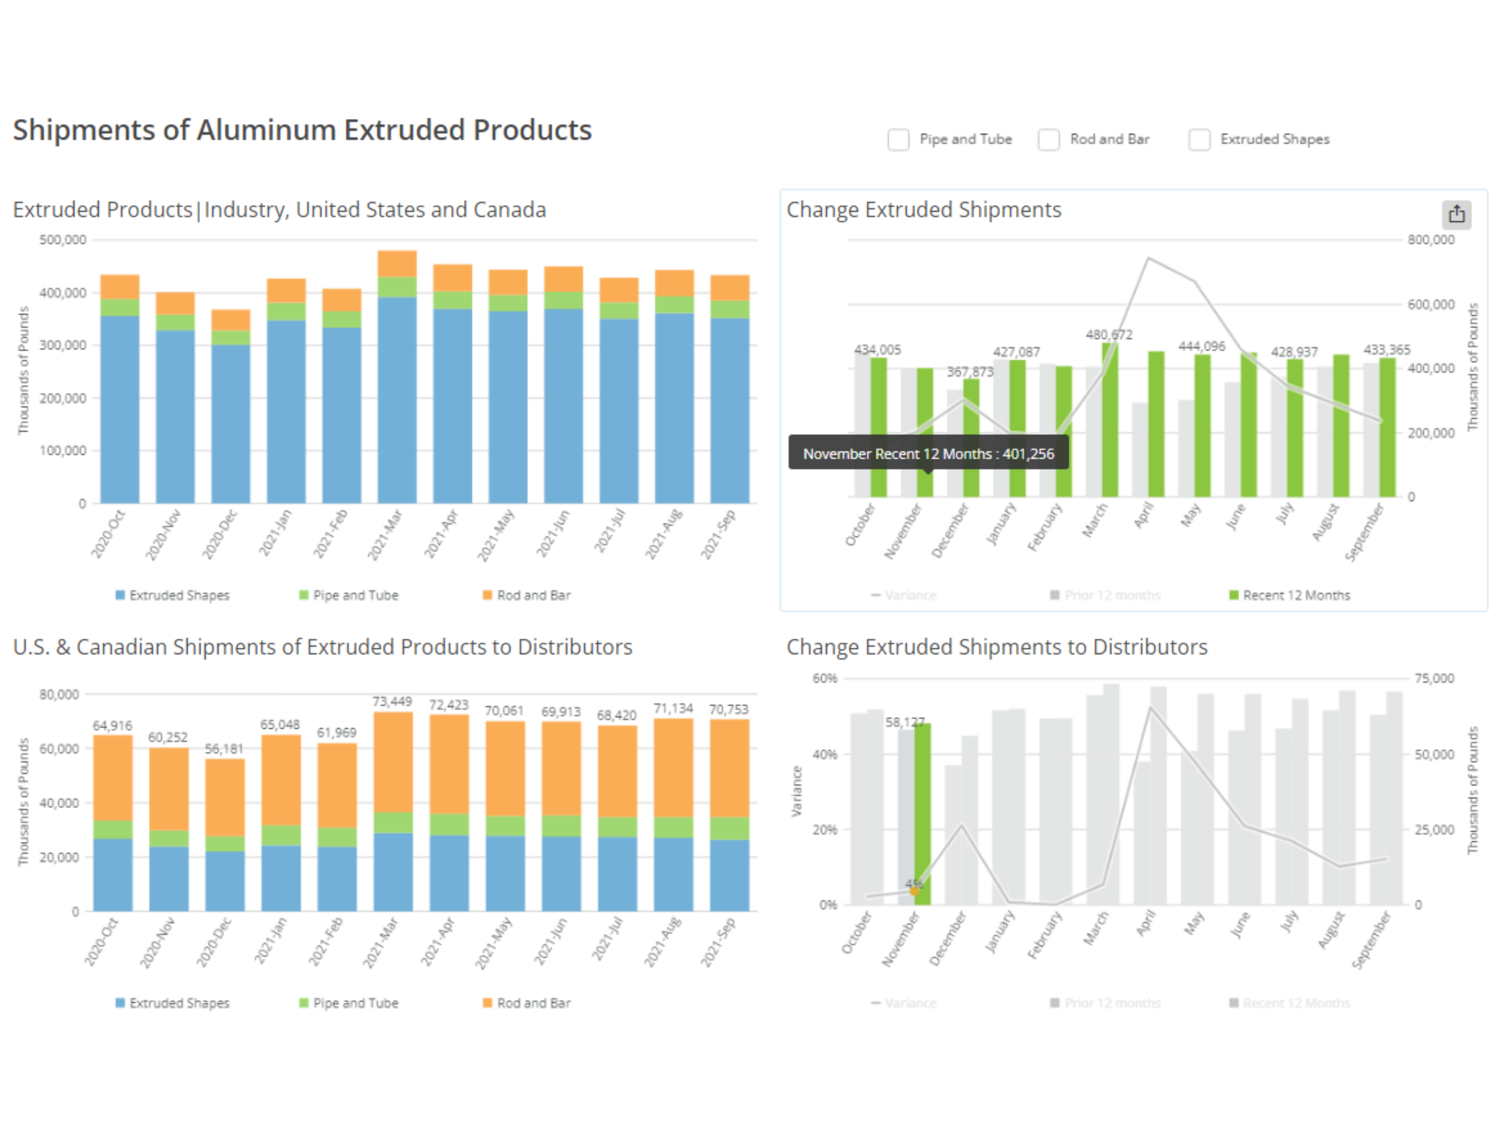This screenshot has width=1500, height=1125.
Task: Toggle Rod and Bar legend in top-left chart
Action: [528, 595]
